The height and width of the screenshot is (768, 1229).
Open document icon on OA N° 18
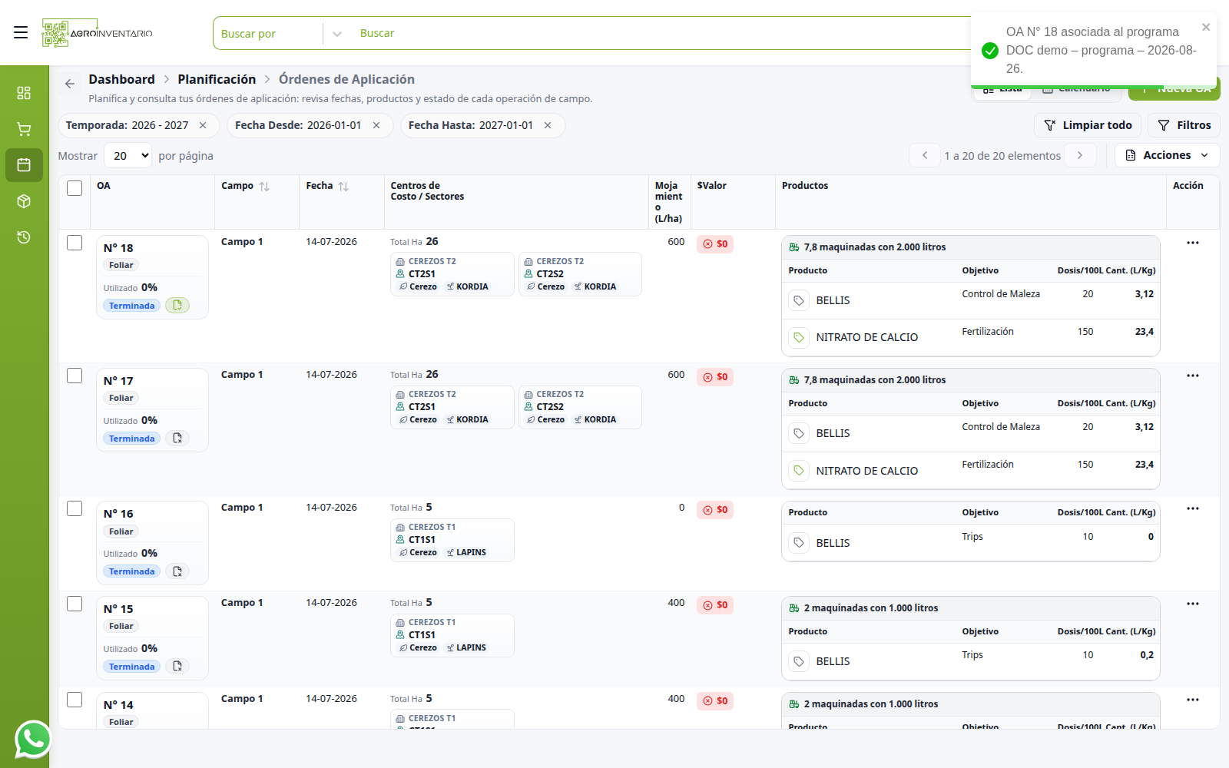pyautogui.click(x=177, y=306)
